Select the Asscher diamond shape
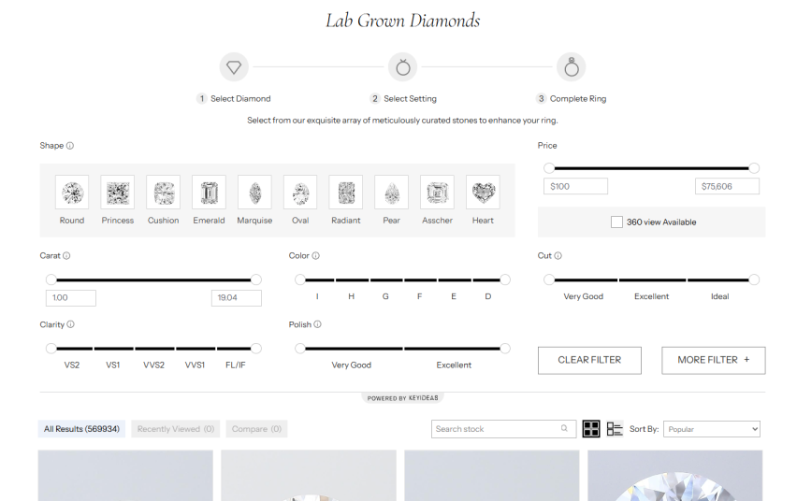Image resolution: width=797 pixels, height=501 pixels. coord(437,192)
